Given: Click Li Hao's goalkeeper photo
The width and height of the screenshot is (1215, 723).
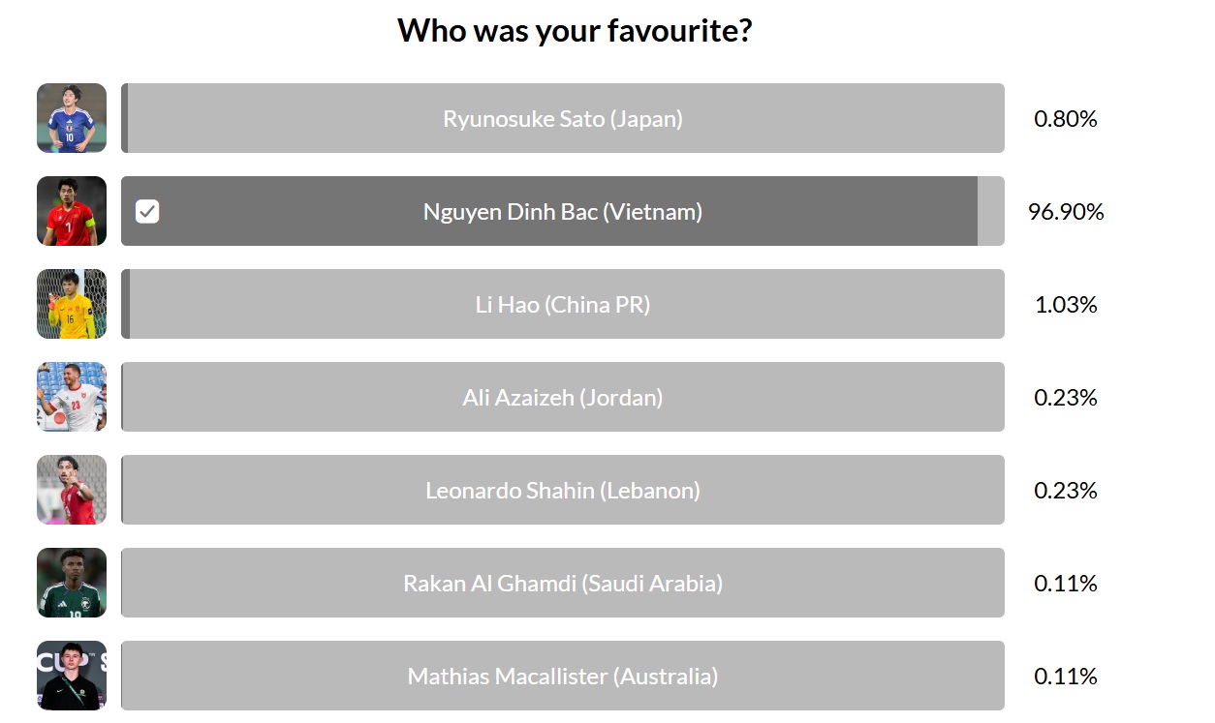Looking at the screenshot, I should (72, 304).
